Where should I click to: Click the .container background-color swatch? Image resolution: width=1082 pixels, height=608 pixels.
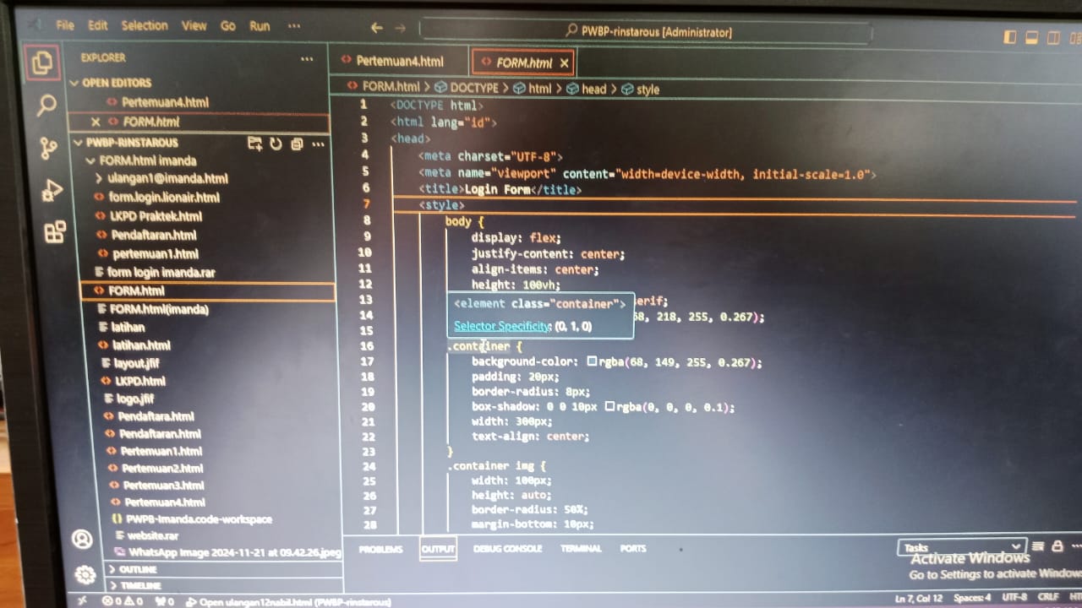coord(592,361)
